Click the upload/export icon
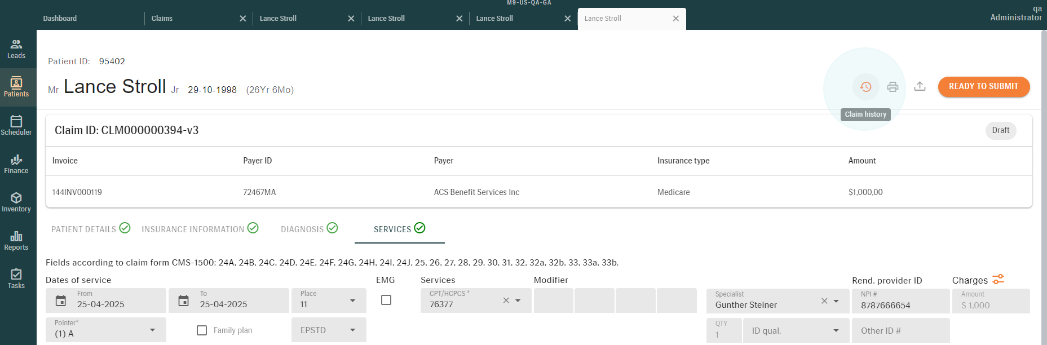This screenshot has width=1047, height=345. (x=920, y=86)
